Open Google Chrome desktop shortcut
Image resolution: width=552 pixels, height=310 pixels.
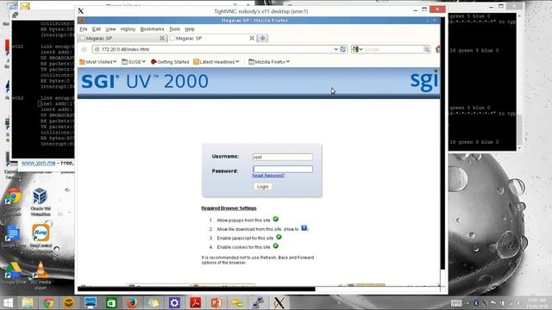click(14, 202)
